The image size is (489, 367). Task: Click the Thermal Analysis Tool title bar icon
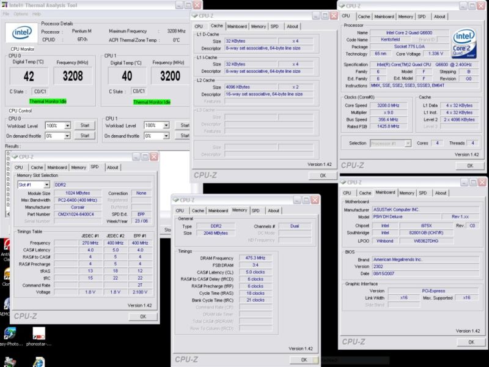point(5,6)
